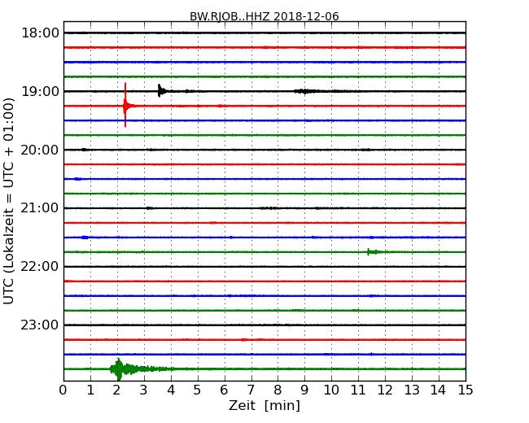Screen dimensions: 529x423
Task: Click the x-axis tick label 5
Action: [x=198, y=390]
